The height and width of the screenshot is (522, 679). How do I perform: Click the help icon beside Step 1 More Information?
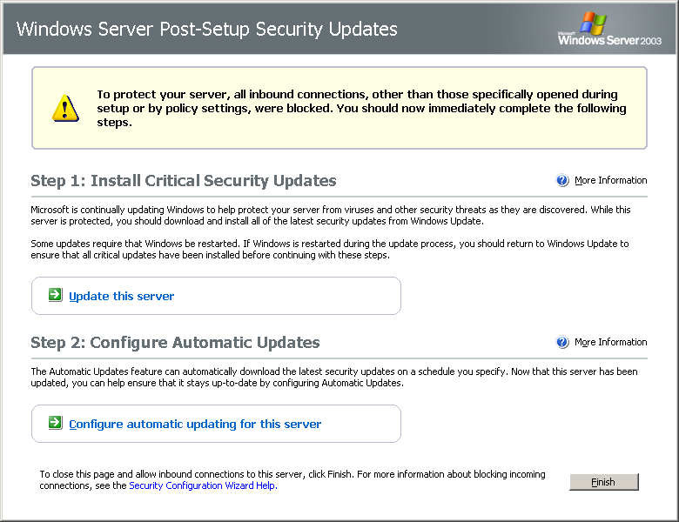coord(562,180)
